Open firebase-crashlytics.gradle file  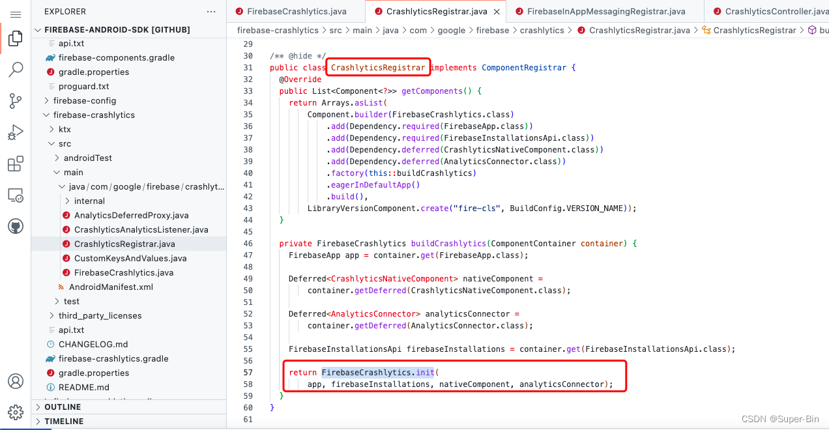point(129,358)
